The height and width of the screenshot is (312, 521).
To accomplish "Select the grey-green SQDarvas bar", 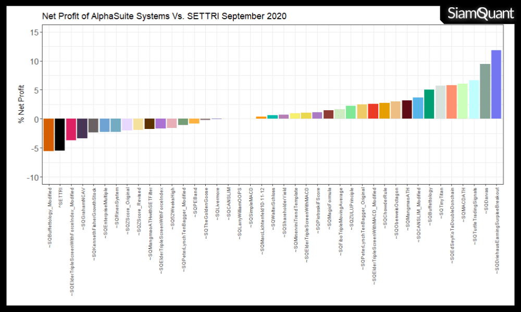I will tap(485, 91).
